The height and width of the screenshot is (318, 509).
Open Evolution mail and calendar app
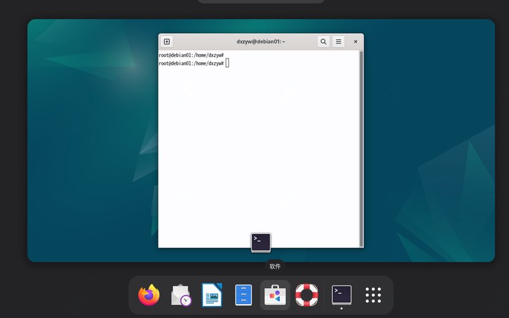181,295
